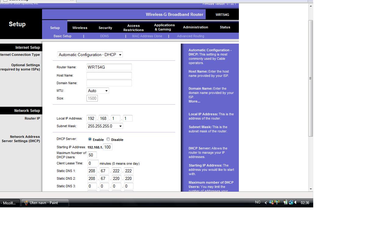This screenshot has height=244, width=390.
Task: Click the Domain Name field
Action: pos(109,83)
